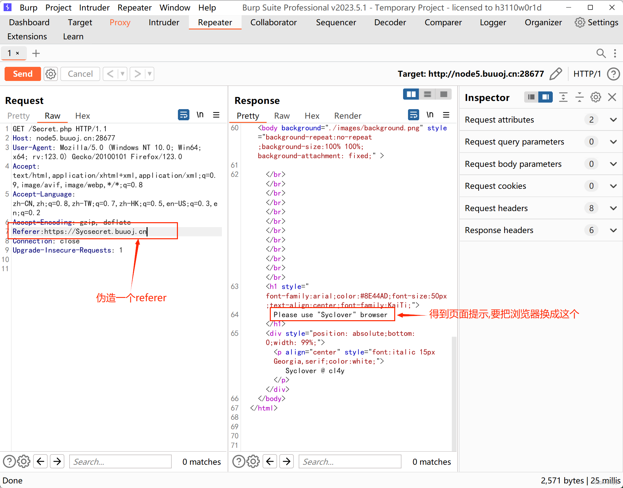Switch Request view to Pretty tab

click(18, 116)
